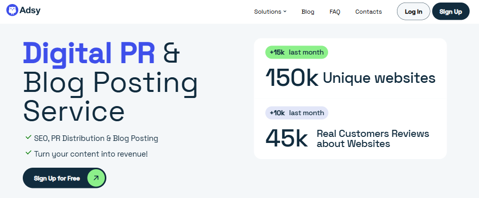Click the '+15k last month' green badge
Screen dimensions: 479x198
(x=297, y=52)
